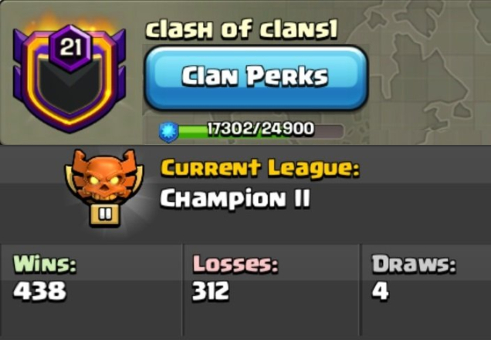Tap the Champion II league skull trophy
The image size is (491, 340).
104,176
